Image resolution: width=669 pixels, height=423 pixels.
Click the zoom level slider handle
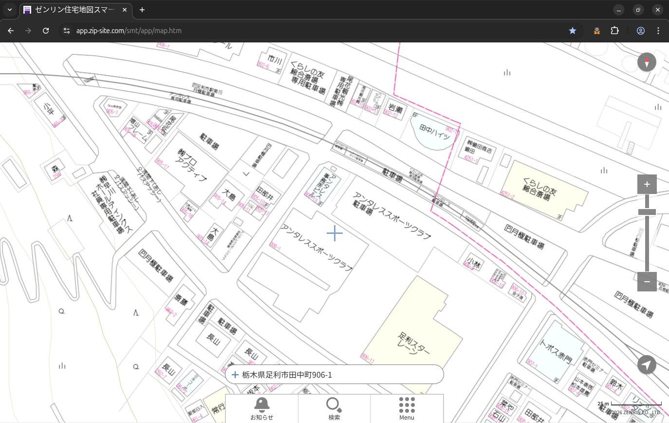tap(647, 212)
